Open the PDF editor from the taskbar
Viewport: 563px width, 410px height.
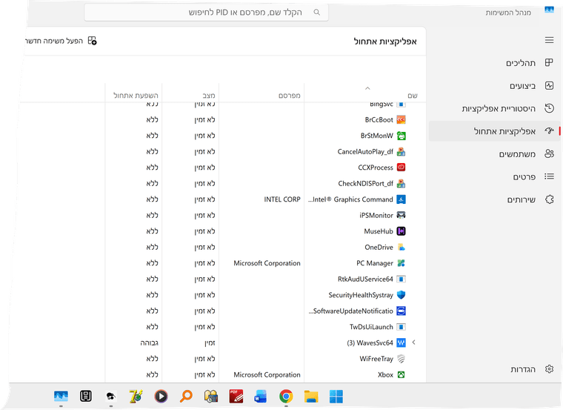point(236,397)
